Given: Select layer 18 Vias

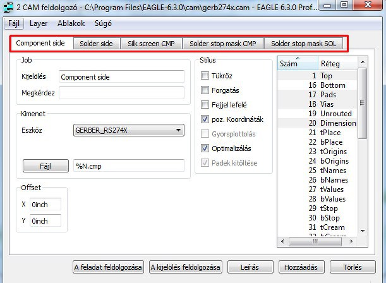Looking at the screenshot, I should pos(317,104).
